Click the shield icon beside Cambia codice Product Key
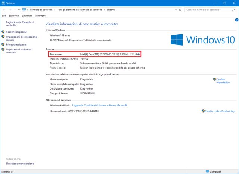239x174 pixels. coord(203,111)
